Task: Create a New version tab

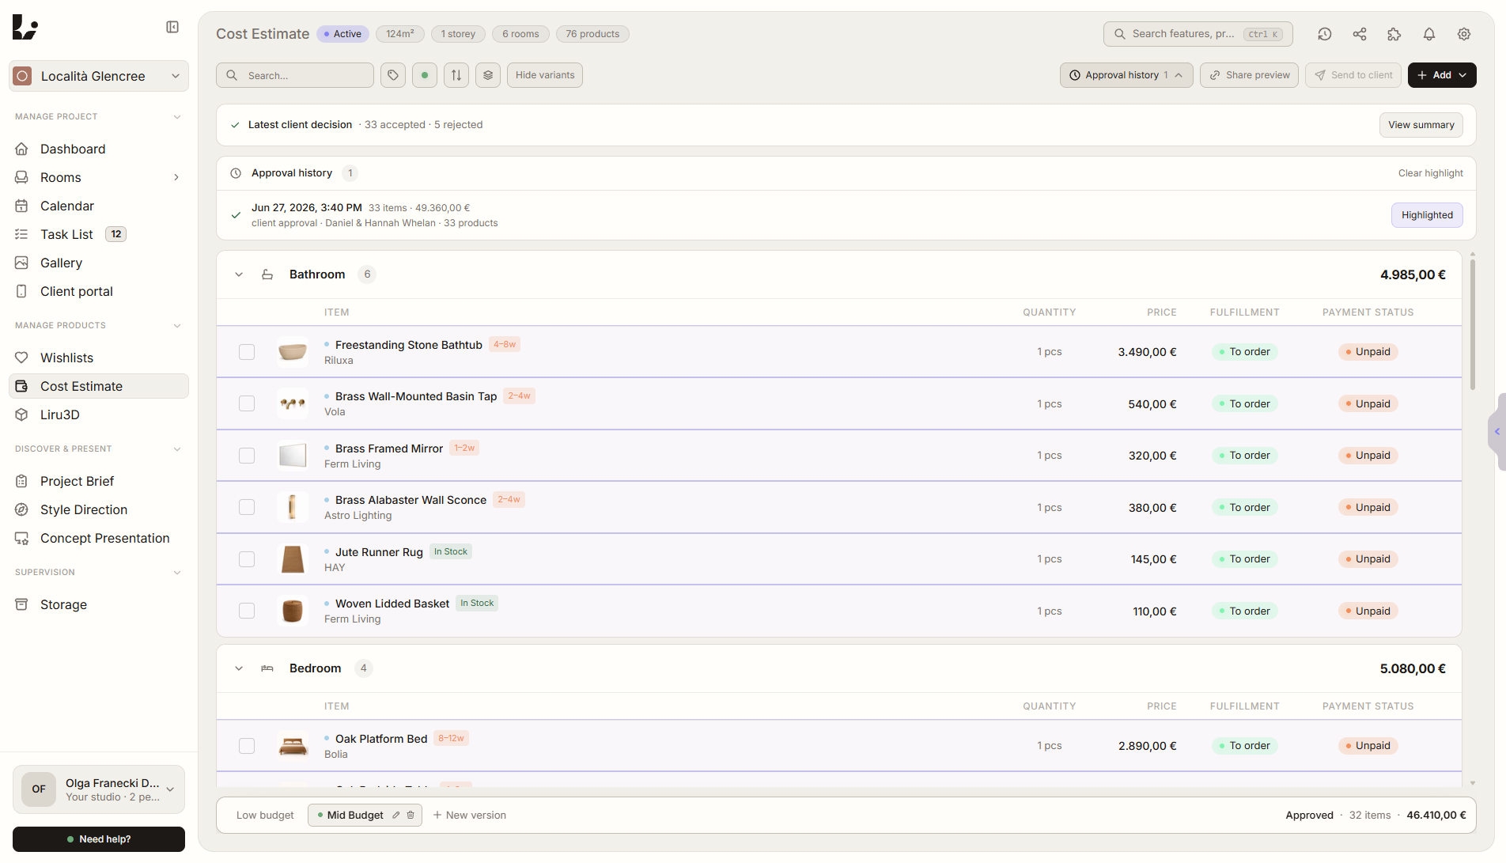Action: pos(469,815)
